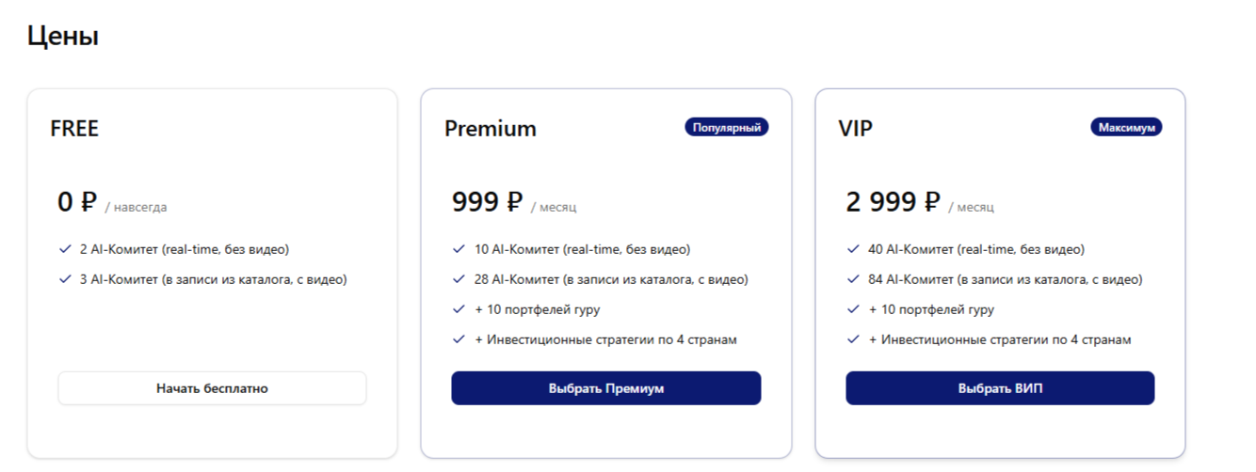Image resolution: width=1256 pixels, height=472 pixels.
Task: Click the '2 999 ₽' VIP price
Action: tap(893, 202)
